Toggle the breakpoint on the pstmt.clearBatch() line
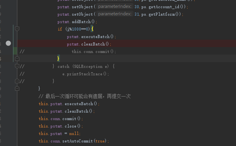Viewport: 236px width, 146px height. [x=8, y=43]
